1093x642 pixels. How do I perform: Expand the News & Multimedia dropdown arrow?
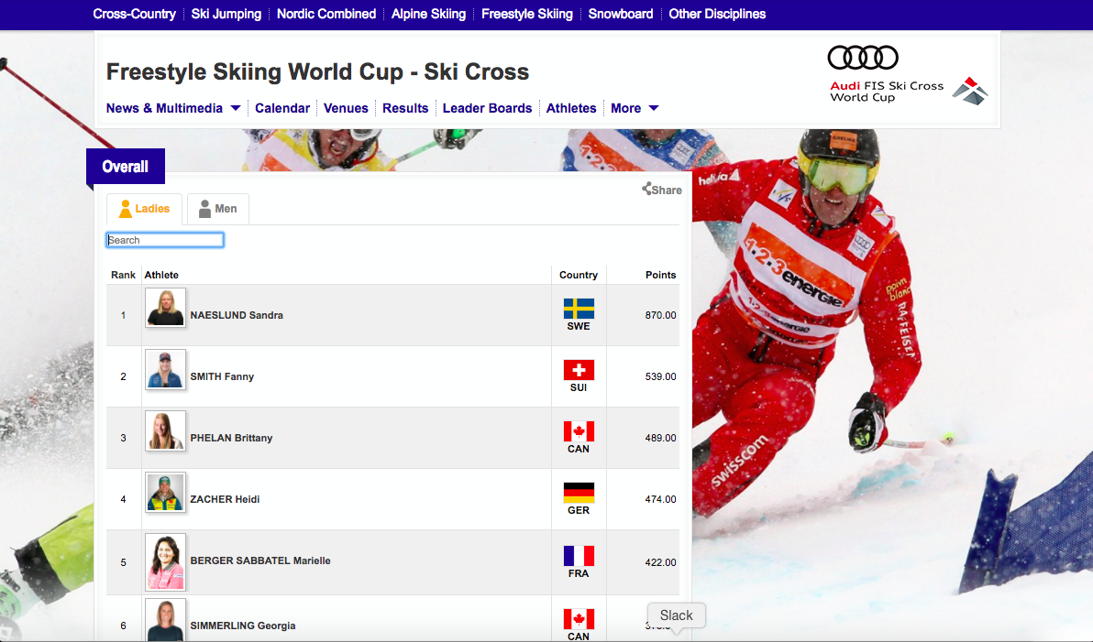(236, 108)
